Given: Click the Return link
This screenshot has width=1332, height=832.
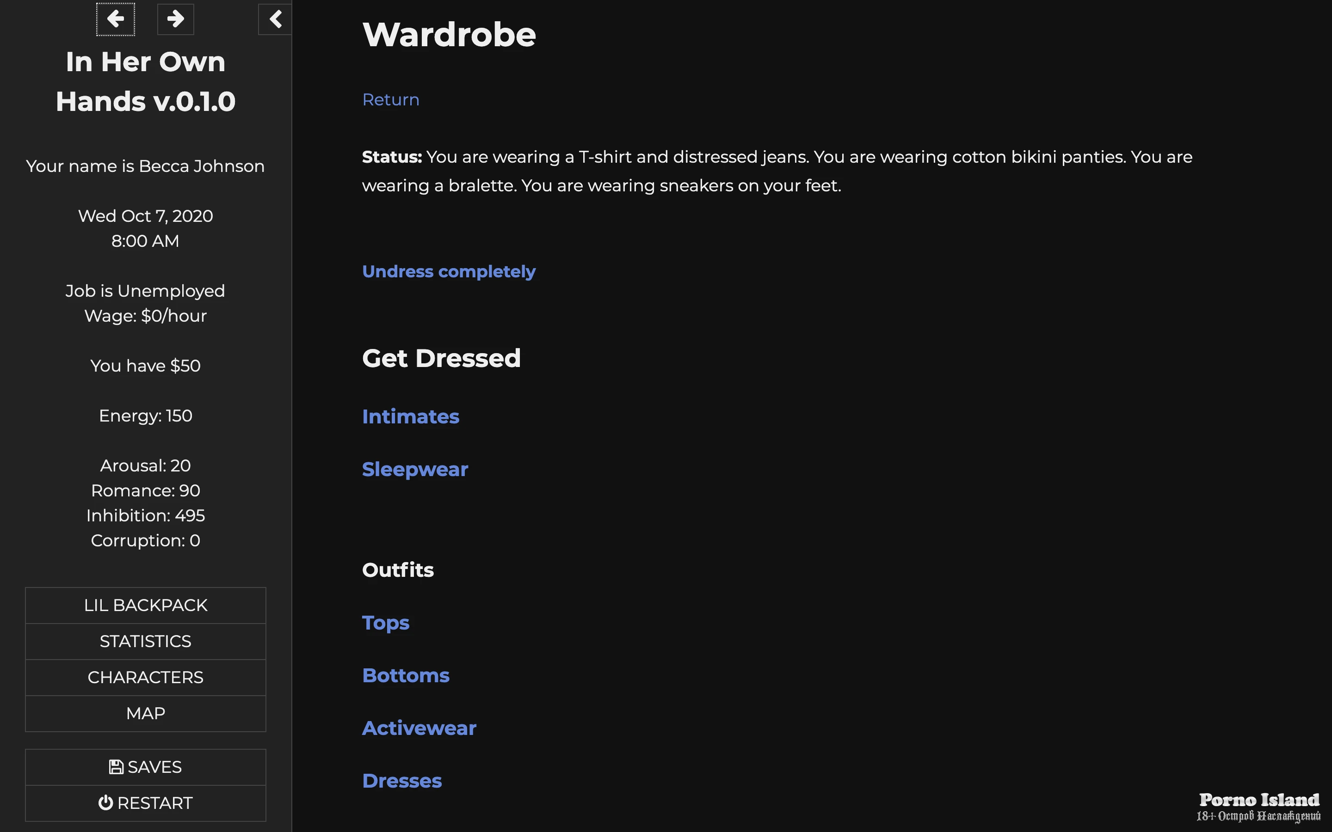Looking at the screenshot, I should tap(390, 99).
